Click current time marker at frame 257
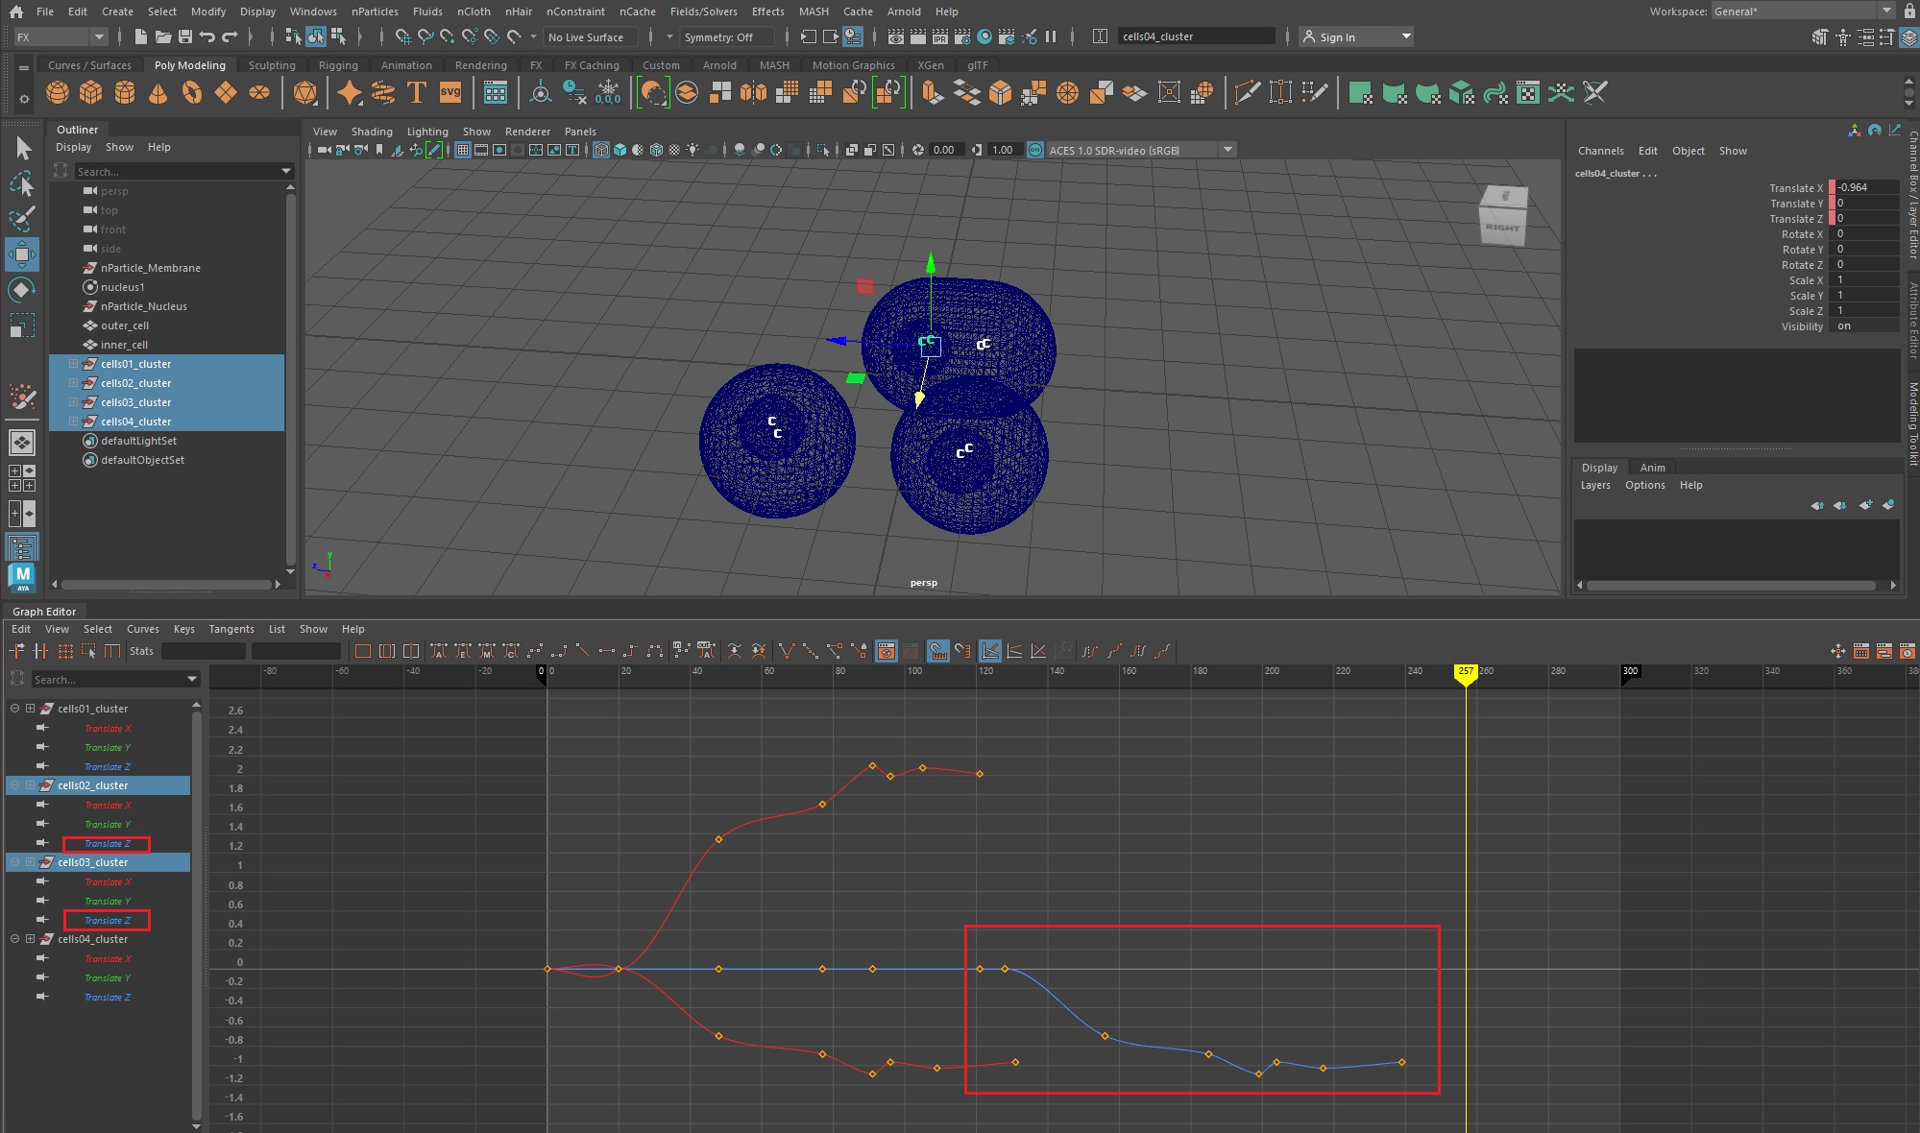This screenshot has height=1133, width=1920. pos(1465,671)
